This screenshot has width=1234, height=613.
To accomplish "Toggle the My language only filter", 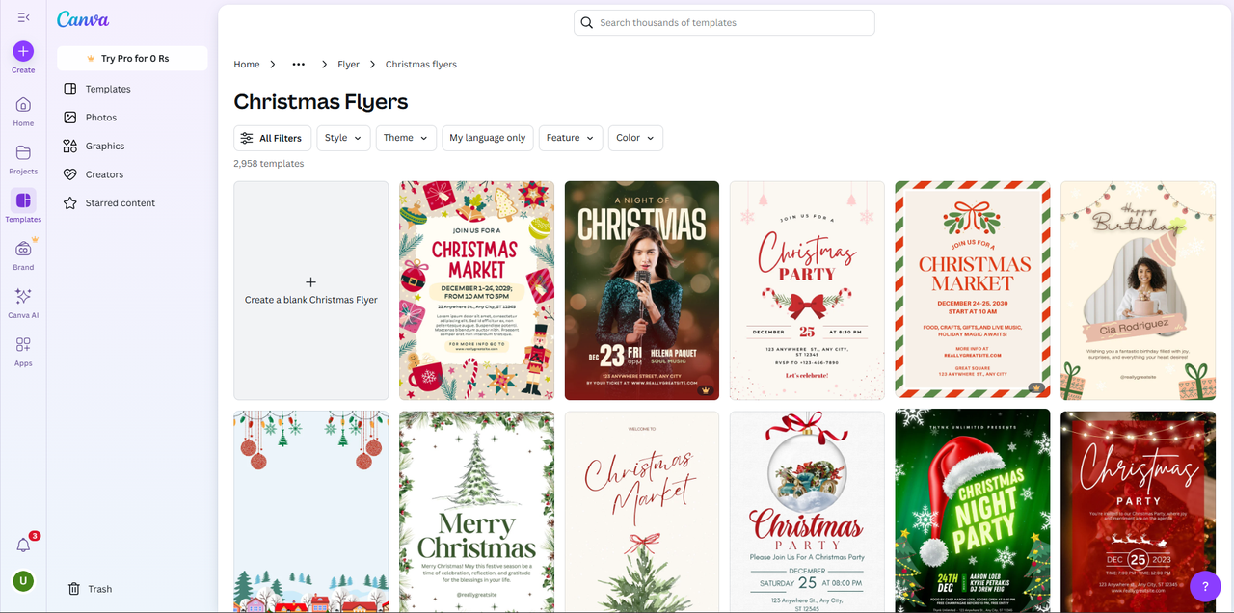I will [487, 138].
